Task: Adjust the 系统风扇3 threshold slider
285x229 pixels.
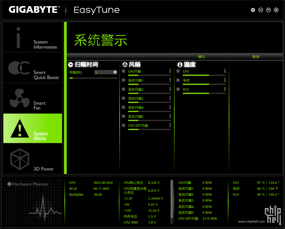Action: (x=149, y=102)
